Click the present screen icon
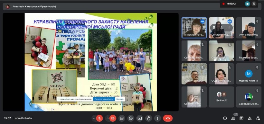 140,118
